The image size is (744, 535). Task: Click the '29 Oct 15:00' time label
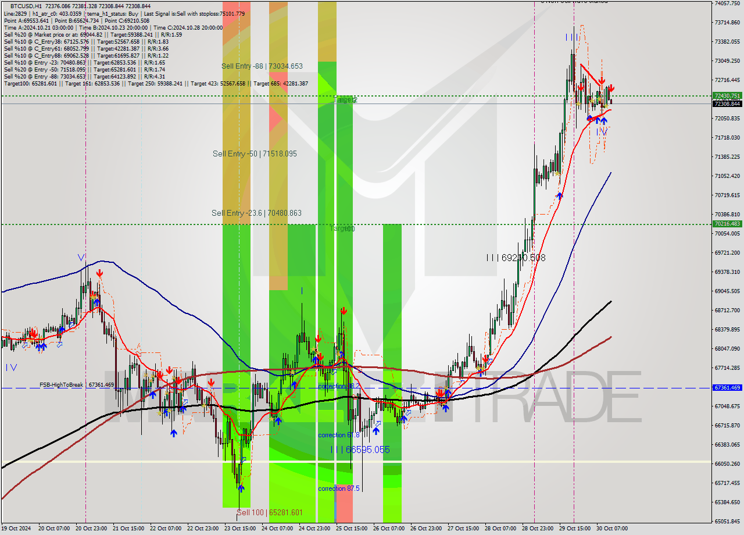click(574, 529)
